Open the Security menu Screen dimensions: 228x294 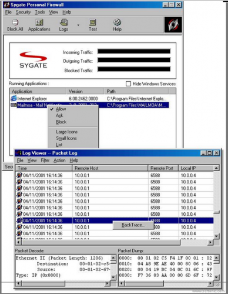(23, 12)
